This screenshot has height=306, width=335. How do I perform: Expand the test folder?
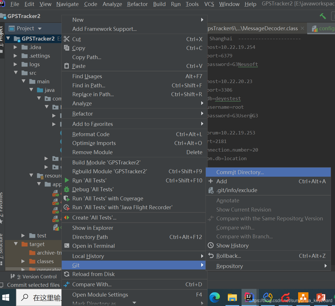pyautogui.click(x=23, y=235)
